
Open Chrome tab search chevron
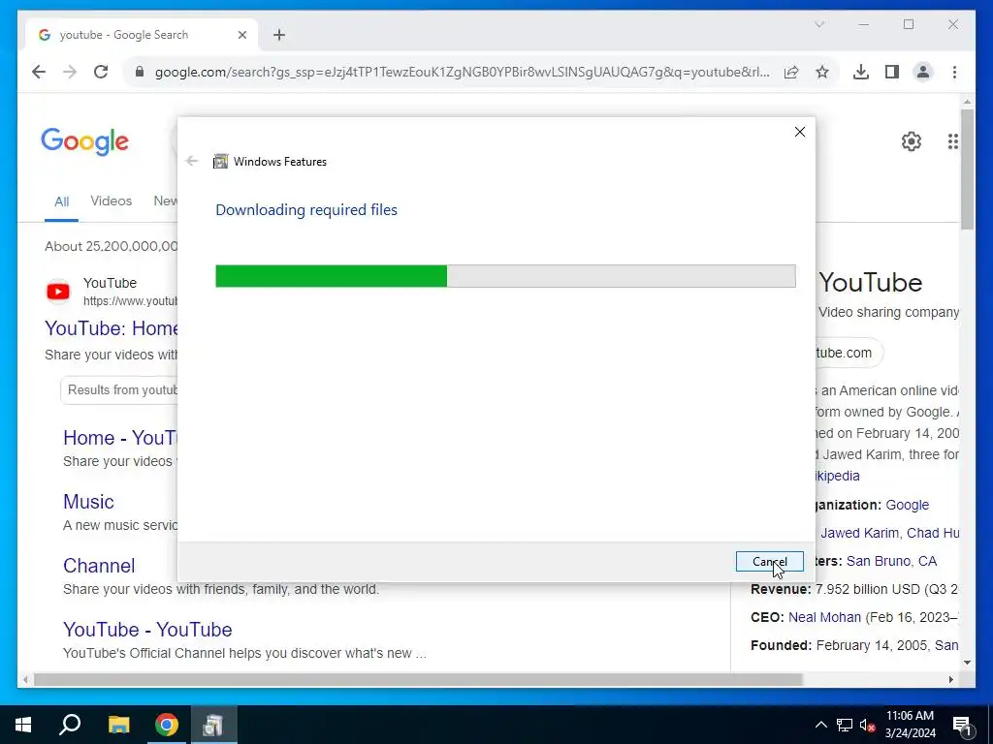tap(819, 24)
